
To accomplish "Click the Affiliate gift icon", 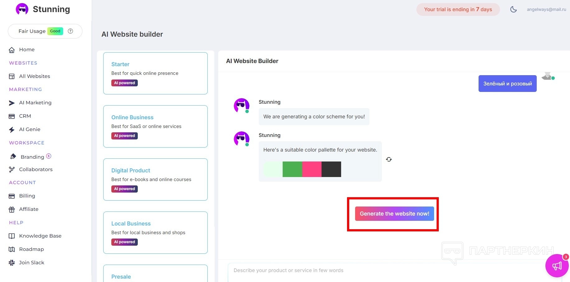I will (x=12, y=209).
